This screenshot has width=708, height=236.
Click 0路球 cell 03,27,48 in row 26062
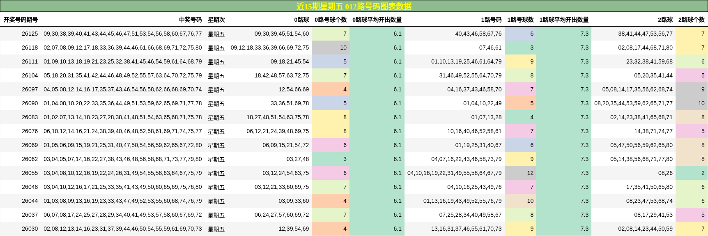(298, 159)
